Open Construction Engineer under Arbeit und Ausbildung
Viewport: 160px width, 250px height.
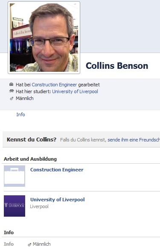click(x=57, y=170)
